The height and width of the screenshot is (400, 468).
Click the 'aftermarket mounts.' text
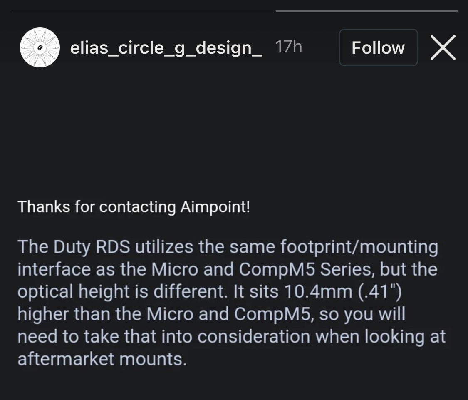[x=102, y=359]
